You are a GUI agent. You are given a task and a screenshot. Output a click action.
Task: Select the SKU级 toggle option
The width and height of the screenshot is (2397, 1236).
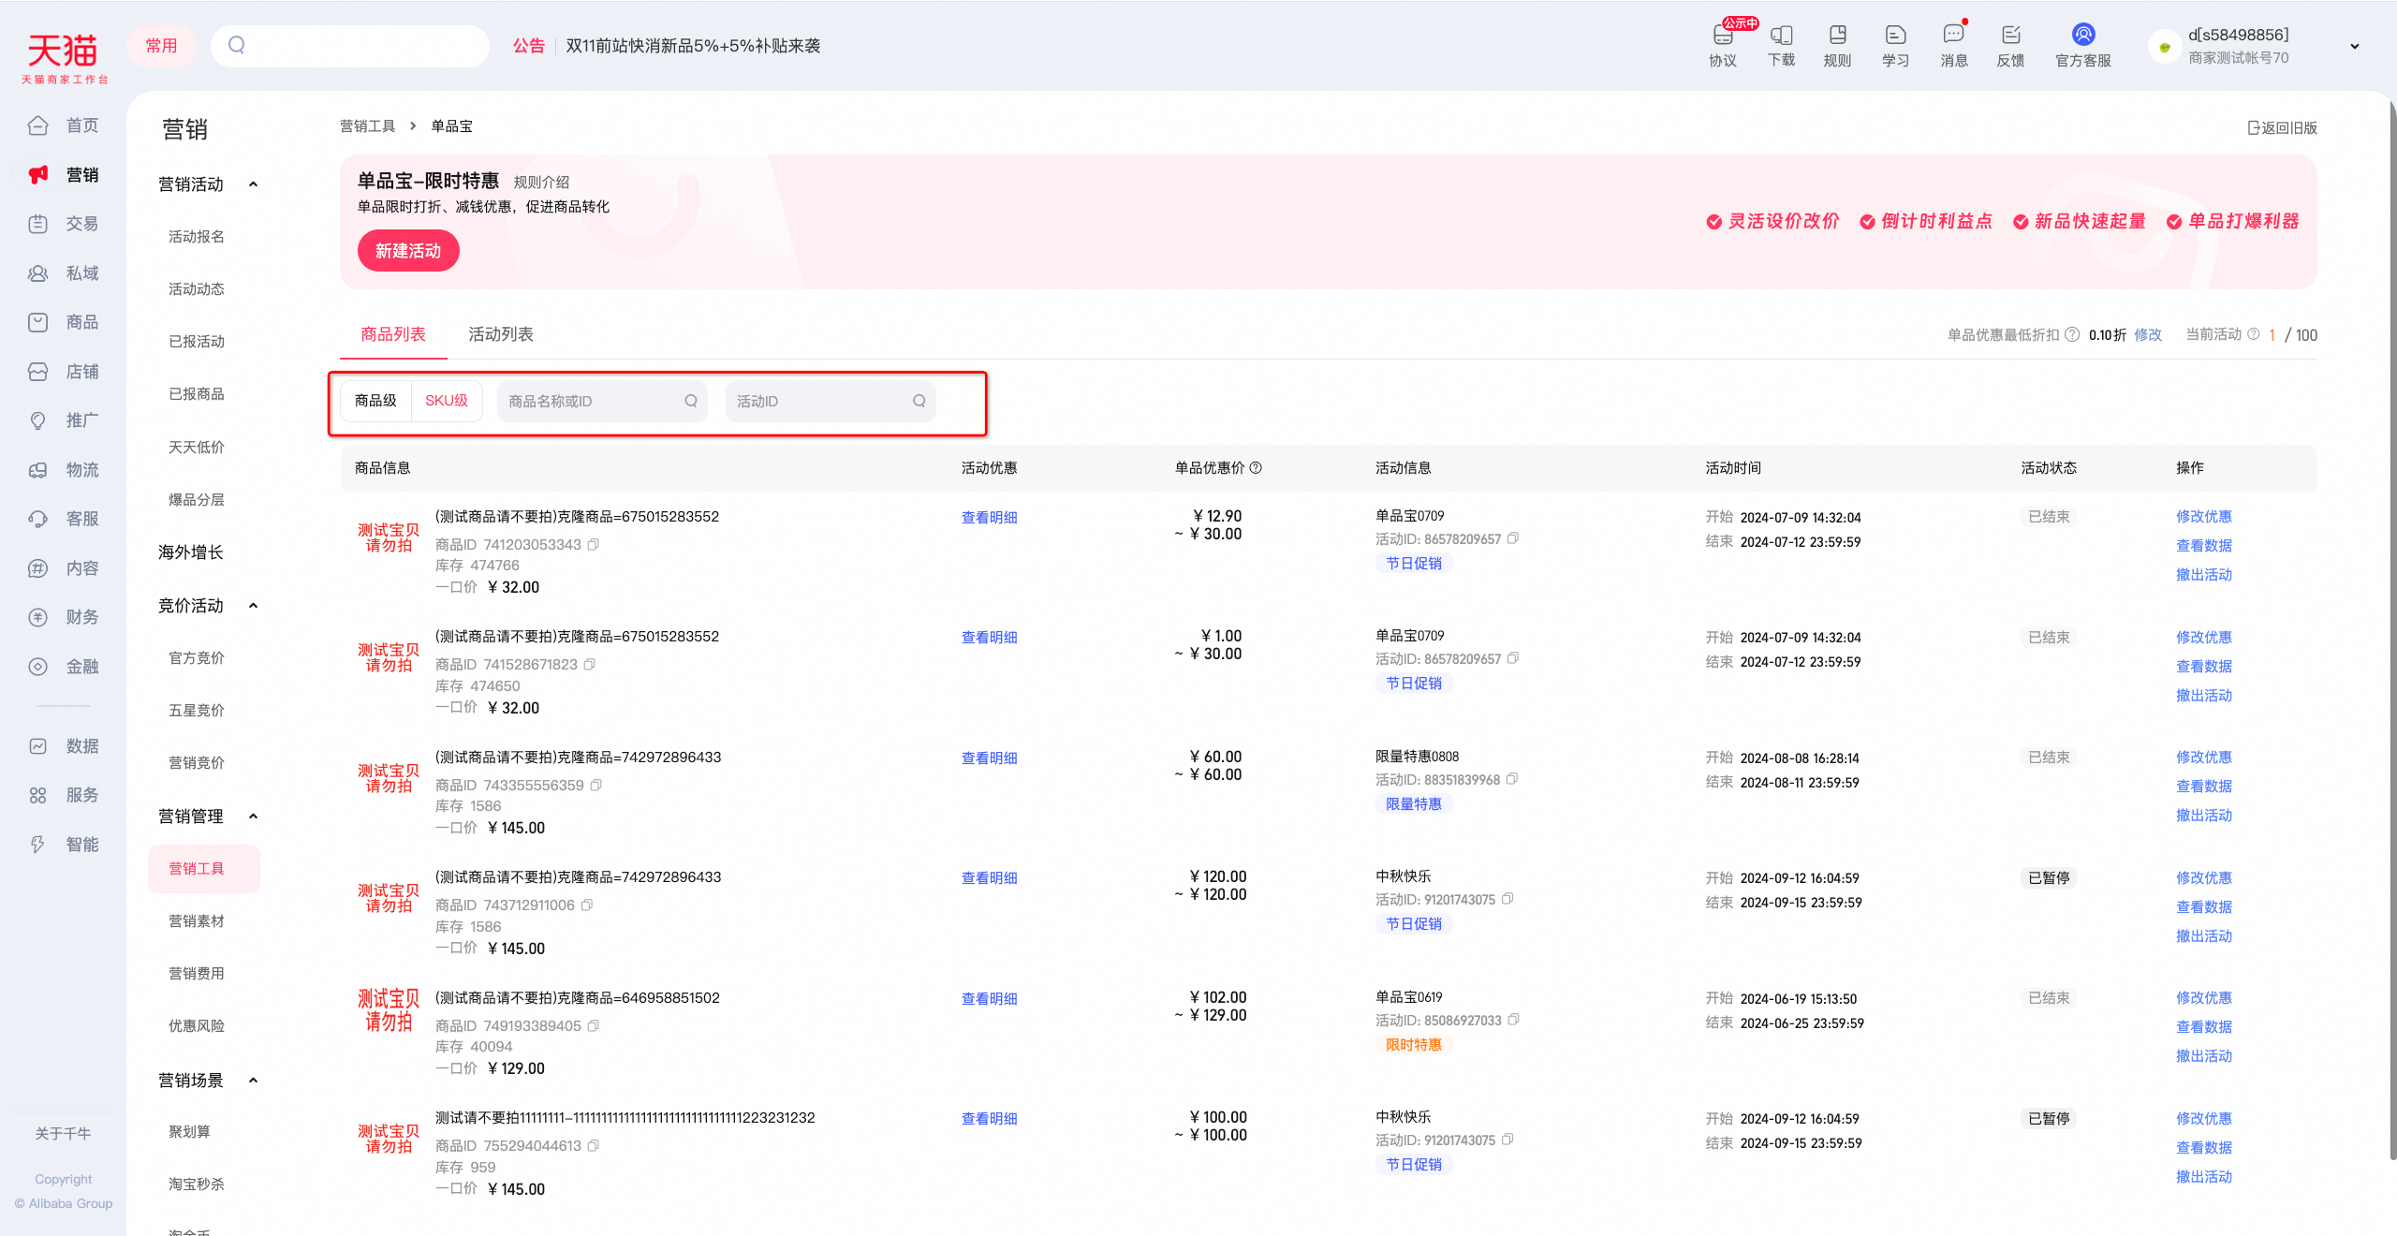447,401
